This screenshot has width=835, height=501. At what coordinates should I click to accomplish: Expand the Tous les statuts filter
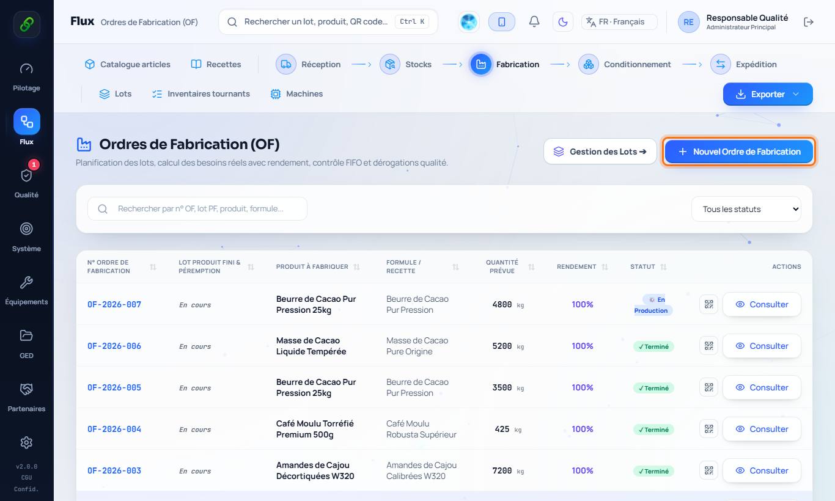click(x=746, y=209)
